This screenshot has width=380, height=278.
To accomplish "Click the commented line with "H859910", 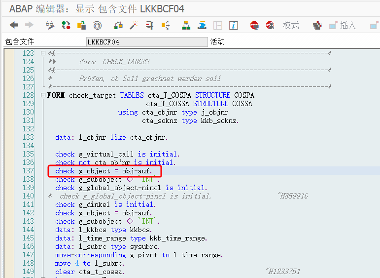I will pos(178,196).
